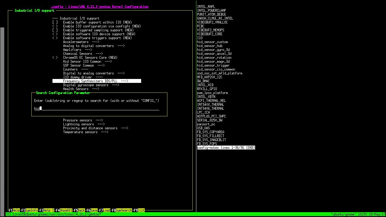Click VIDEOBUF2_CORE entry
The height and width of the screenshot is (217, 386).
[x=210, y=34]
